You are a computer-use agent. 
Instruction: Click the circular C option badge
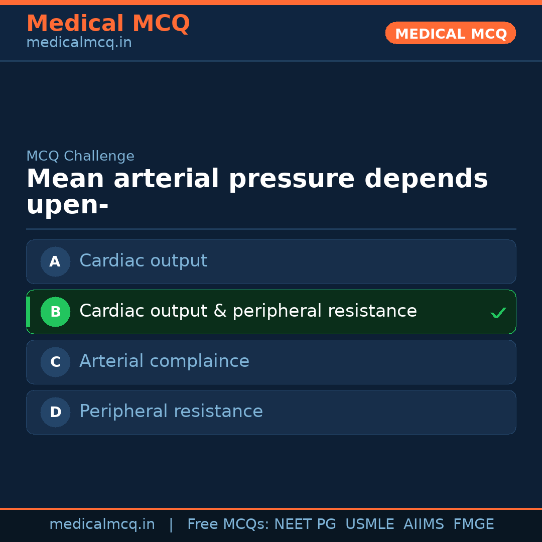[x=55, y=362]
